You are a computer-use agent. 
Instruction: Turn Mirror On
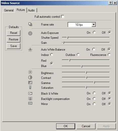94,104
